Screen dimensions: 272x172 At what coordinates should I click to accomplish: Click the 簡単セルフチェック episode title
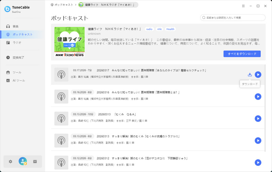click(151, 71)
